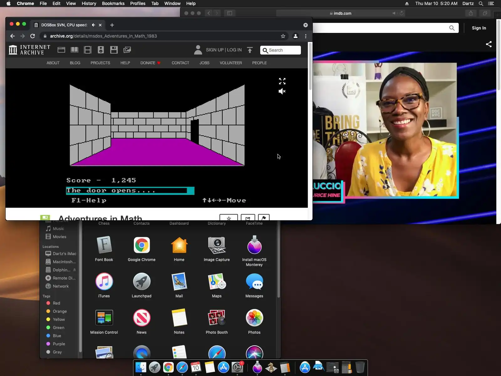501x376 pixels.
Task: Open the Chrome History menu
Action: click(x=89, y=3)
